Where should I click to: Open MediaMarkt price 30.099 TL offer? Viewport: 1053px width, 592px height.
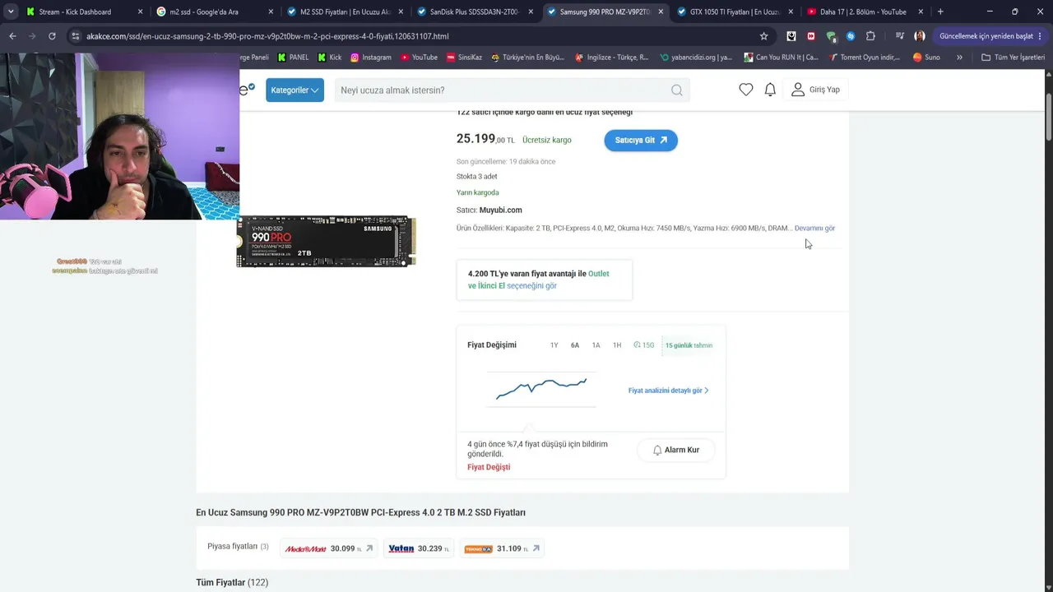coord(329,548)
